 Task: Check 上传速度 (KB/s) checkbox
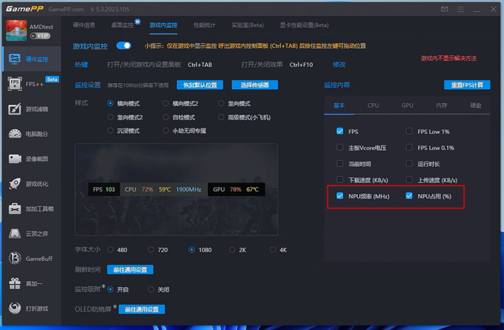[409, 180]
